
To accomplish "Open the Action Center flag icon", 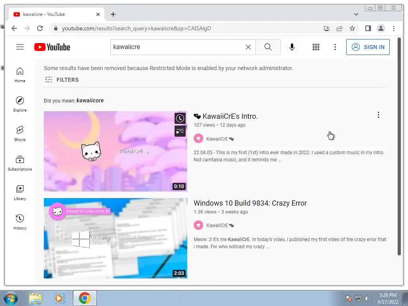I will click(x=348, y=298).
